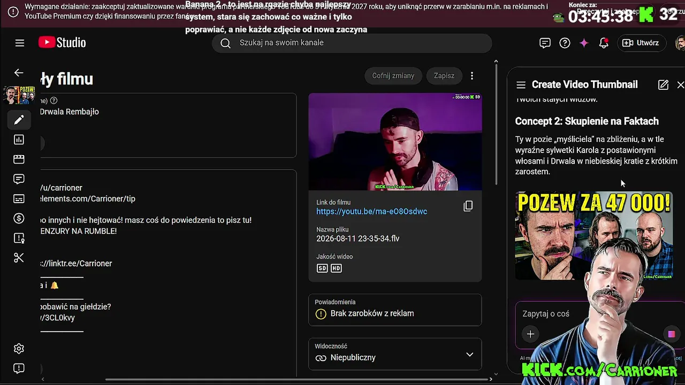Open the Comments icon in sidebar
Viewport: 685px width, 385px height.
pos(19,179)
